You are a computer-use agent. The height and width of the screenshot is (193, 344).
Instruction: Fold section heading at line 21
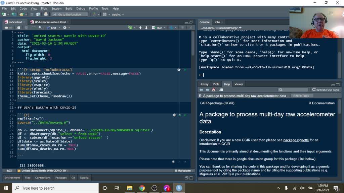15,108
